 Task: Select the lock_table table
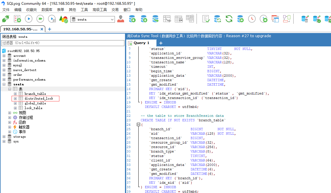[x=33, y=108]
